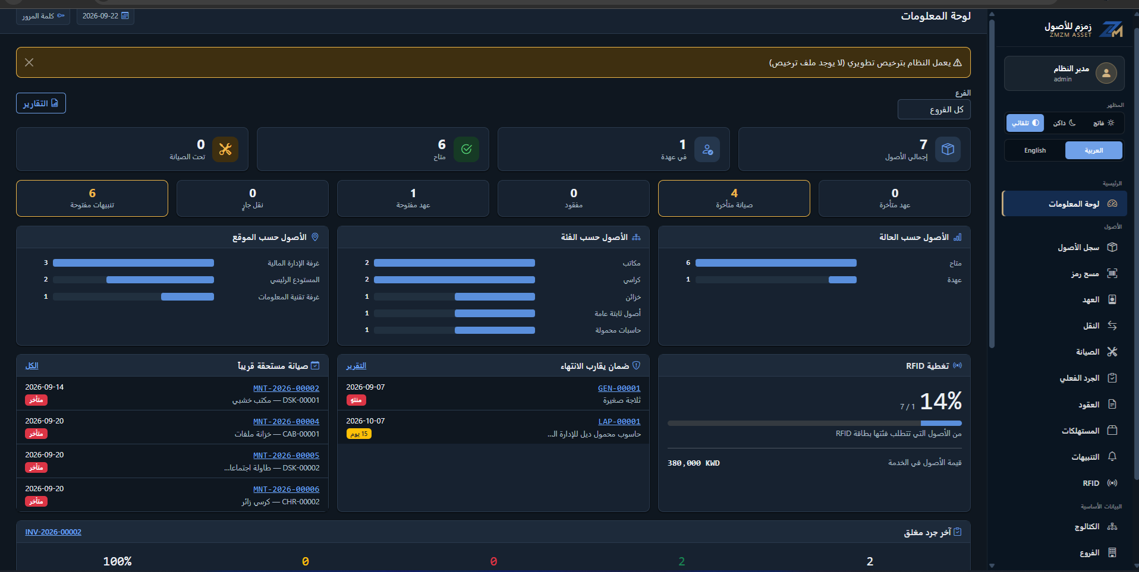1139x572 pixels.
Task: Click the تحت الصيانة tools icon
Action: coord(225,149)
